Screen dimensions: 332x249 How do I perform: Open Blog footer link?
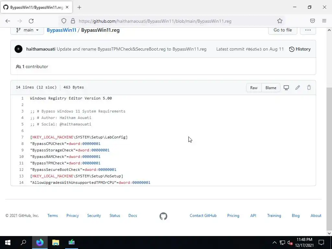[296, 216]
